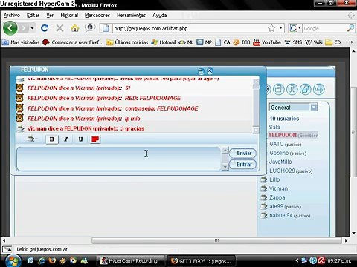
Task: Open the Windows Start orb
Action: 13,261
